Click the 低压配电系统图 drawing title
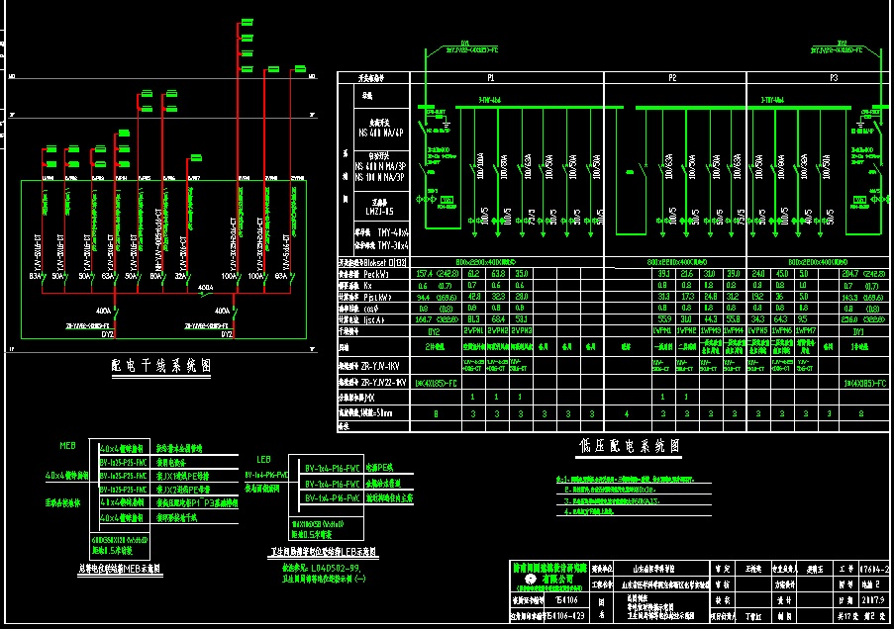This screenshot has height=629, width=894. (631, 447)
